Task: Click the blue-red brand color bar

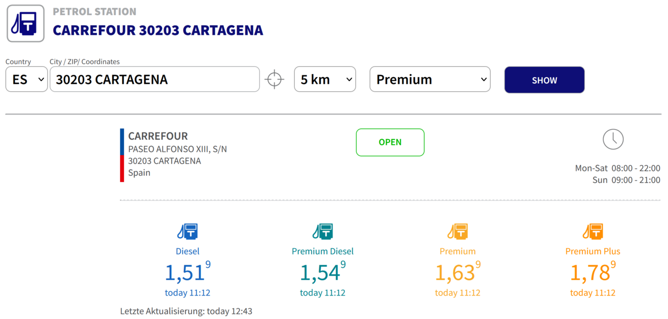Action: [122, 155]
